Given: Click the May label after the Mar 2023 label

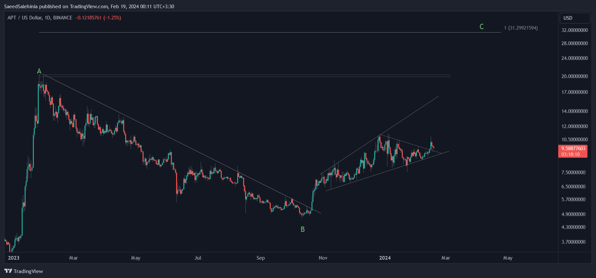Looking at the screenshot, I should 136,258.
